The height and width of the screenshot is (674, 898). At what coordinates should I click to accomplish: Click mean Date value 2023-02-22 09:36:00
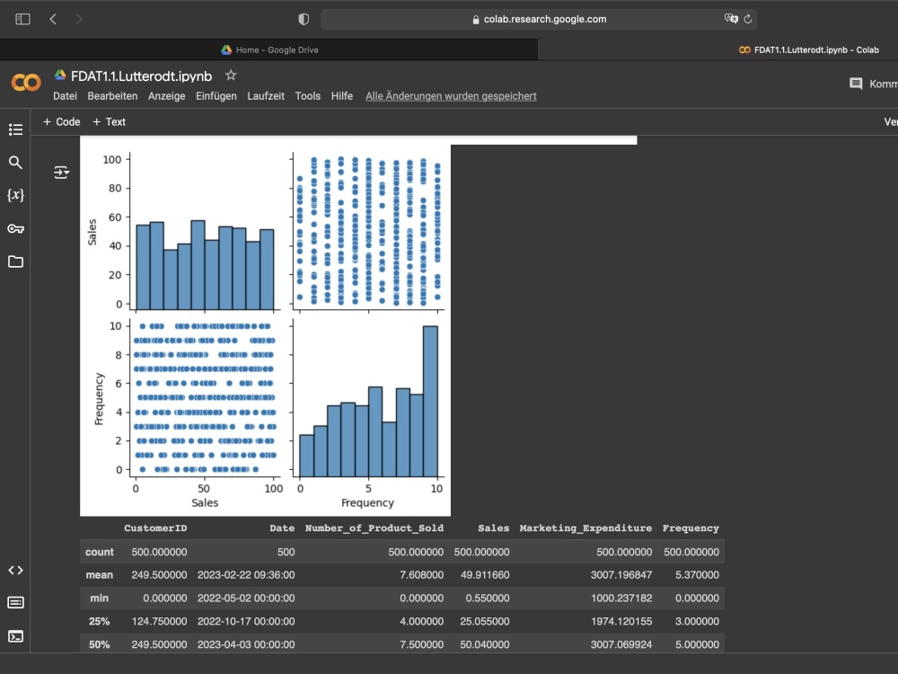tap(246, 575)
